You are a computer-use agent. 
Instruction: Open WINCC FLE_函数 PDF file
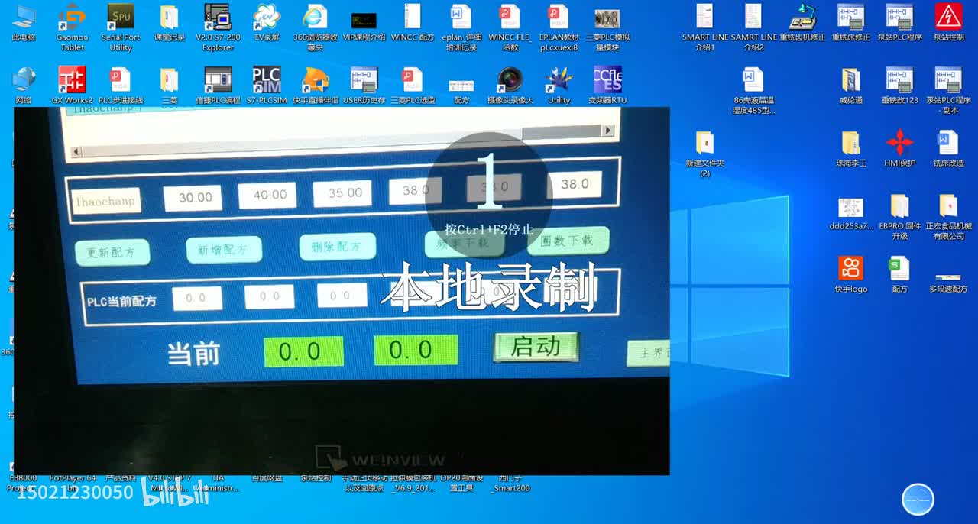(510, 27)
